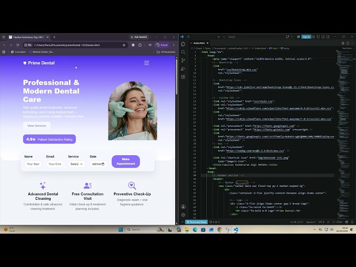Click the smiling patient hero image

[132, 111]
